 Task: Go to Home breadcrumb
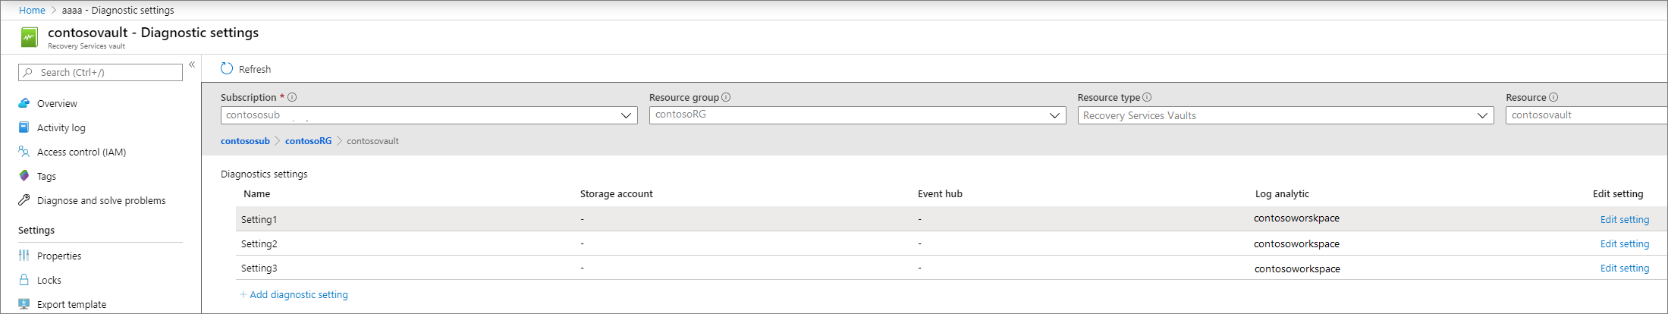32,10
